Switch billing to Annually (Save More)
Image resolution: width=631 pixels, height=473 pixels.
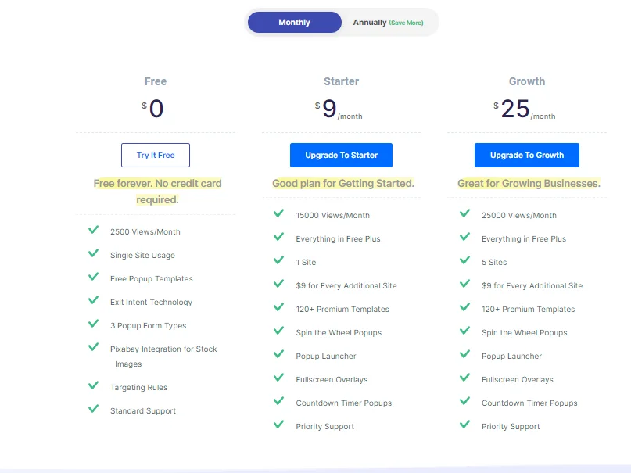tap(388, 23)
